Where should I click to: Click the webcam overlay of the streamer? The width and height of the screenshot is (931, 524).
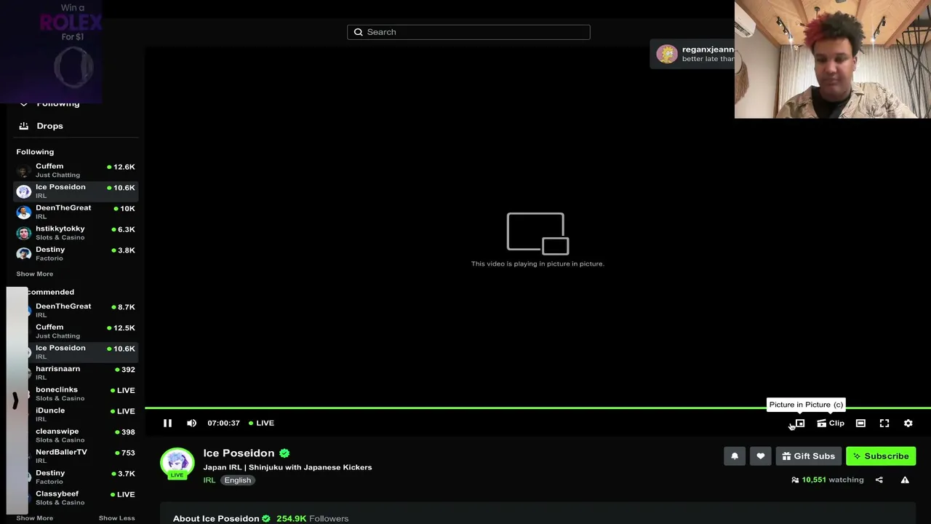click(x=833, y=59)
